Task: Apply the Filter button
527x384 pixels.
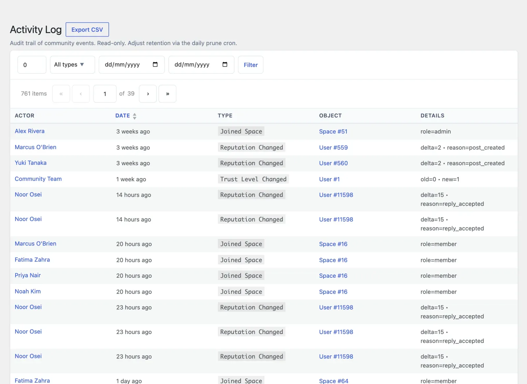Action: point(251,65)
